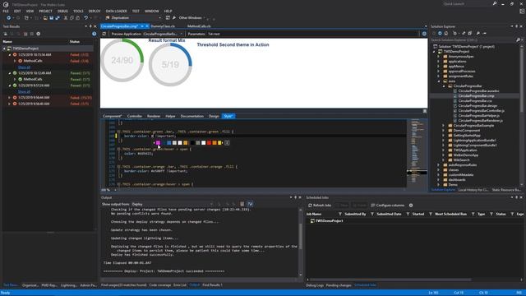Open the Preview Application dropdown
Image resolution: width=526 pixels, height=296 pixels.
pyautogui.click(x=181, y=34)
